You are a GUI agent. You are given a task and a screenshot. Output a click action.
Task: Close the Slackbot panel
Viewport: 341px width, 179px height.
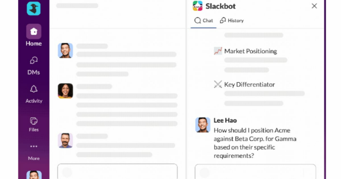click(x=314, y=6)
